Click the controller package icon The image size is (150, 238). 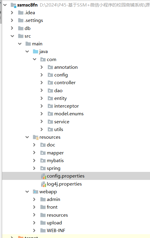tap(50, 83)
